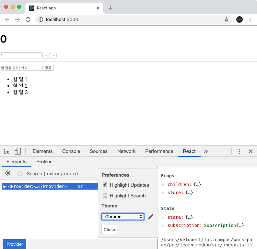Open the Chrome theme dropdown
257x249 pixels.
point(123,217)
